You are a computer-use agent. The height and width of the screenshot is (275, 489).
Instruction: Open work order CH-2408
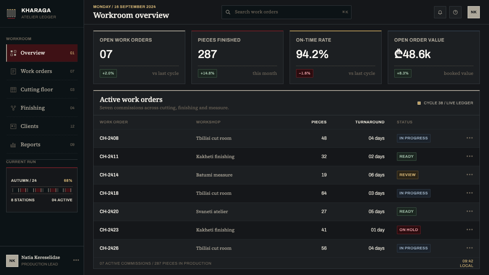click(109, 138)
